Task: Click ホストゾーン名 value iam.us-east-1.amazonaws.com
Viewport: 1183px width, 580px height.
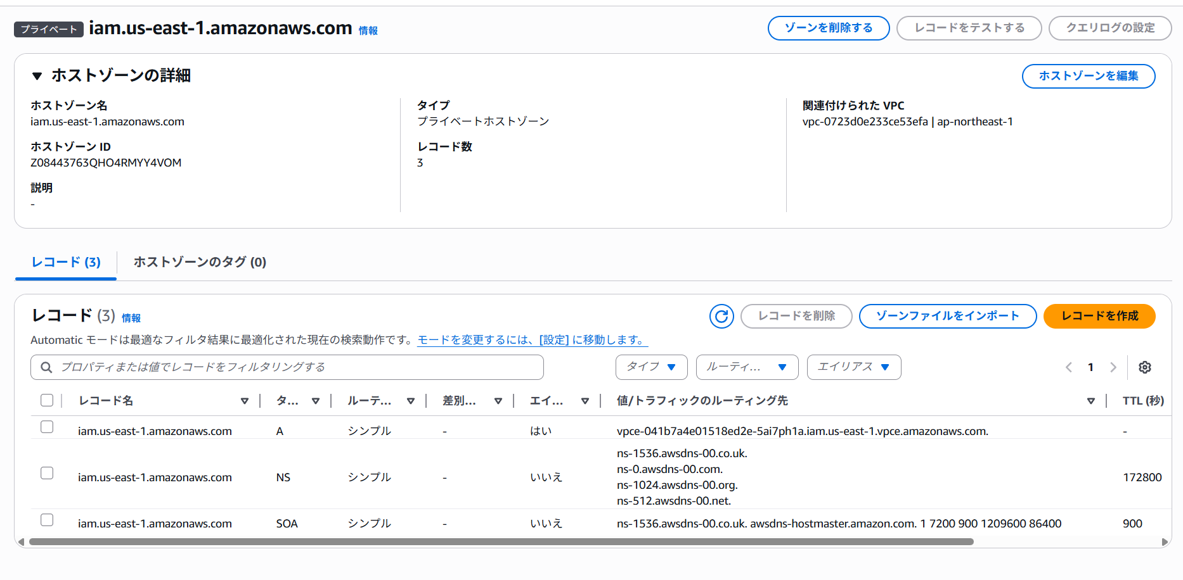Action: (x=107, y=122)
